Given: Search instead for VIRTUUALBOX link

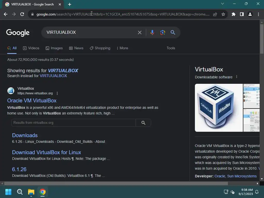Looking at the screenshot, I should click(53, 76).
